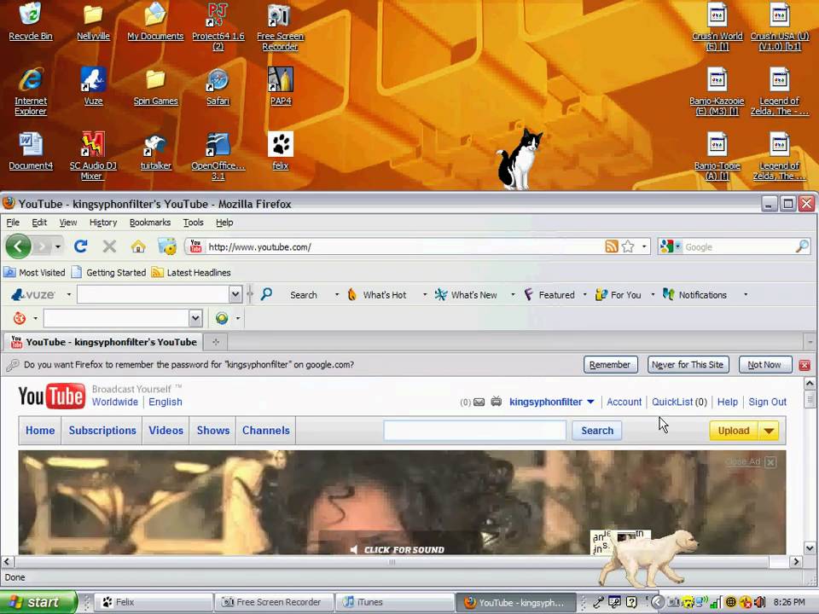Open the Tools menu
Image resolution: width=819 pixels, height=614 pixels.
[x=194, y=223]
